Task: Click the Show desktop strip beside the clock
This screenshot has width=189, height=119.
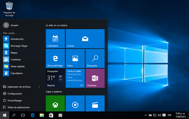Action: click(x=188, y=115)
